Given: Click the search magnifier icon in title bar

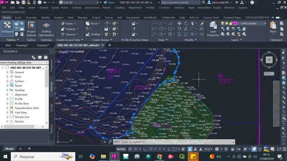Looking at the screenshot, I should (203, 3).
